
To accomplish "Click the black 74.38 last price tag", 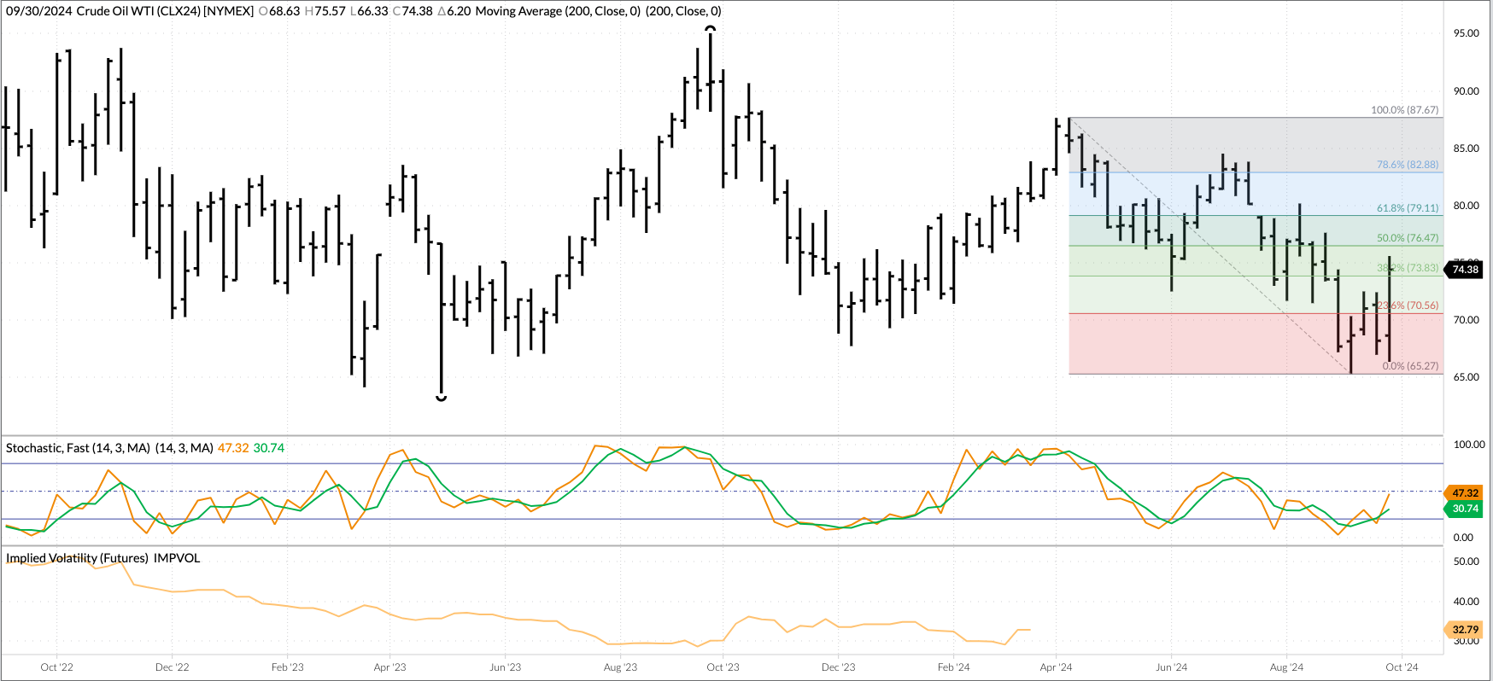I will [1465, 270].
